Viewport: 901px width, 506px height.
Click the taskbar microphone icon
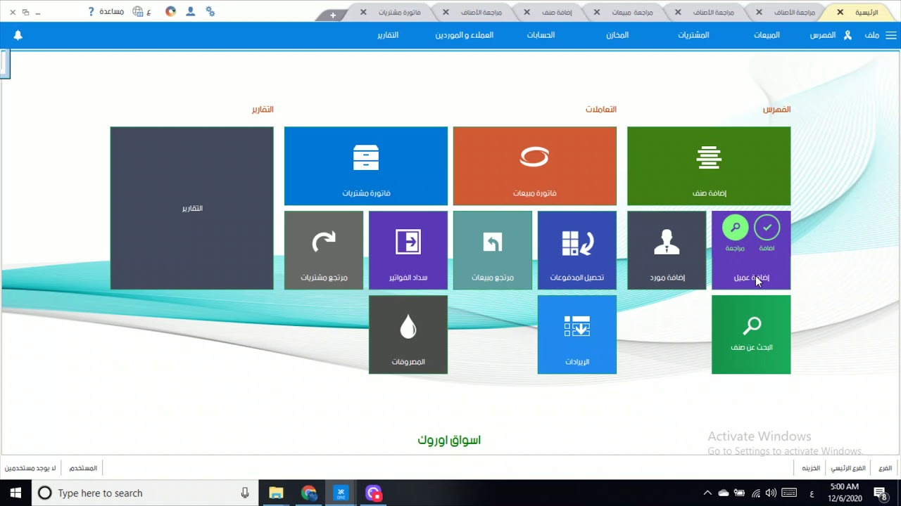245,493
